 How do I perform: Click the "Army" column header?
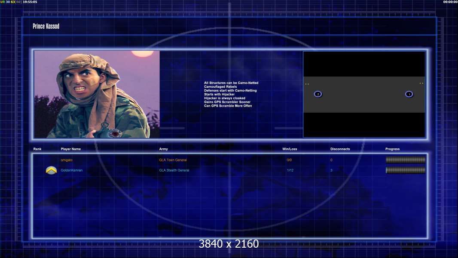tap(164, 149)
